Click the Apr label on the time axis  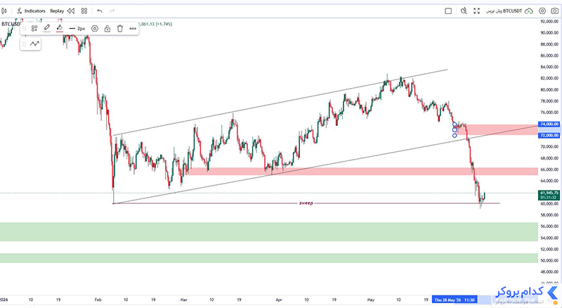tap(279, 300)
